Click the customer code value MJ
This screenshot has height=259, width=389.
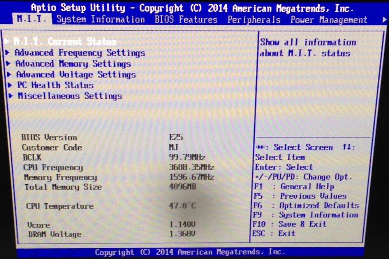173,147
